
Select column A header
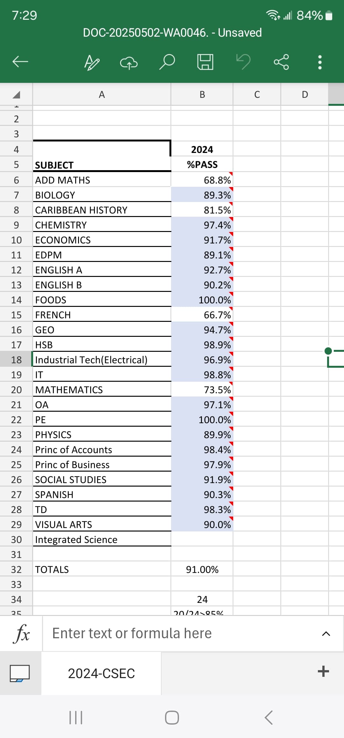(102, 95)
